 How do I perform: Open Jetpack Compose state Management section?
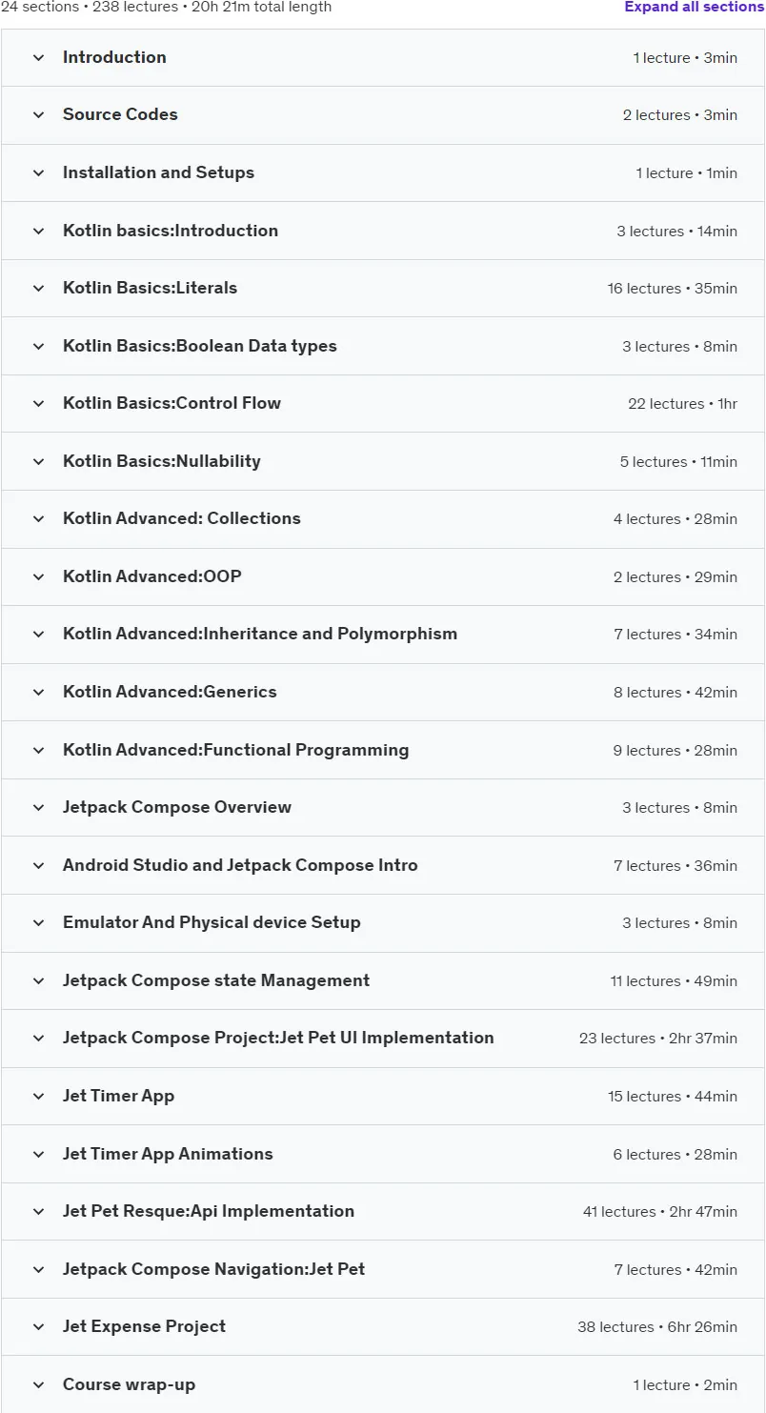tap(383, 980)
